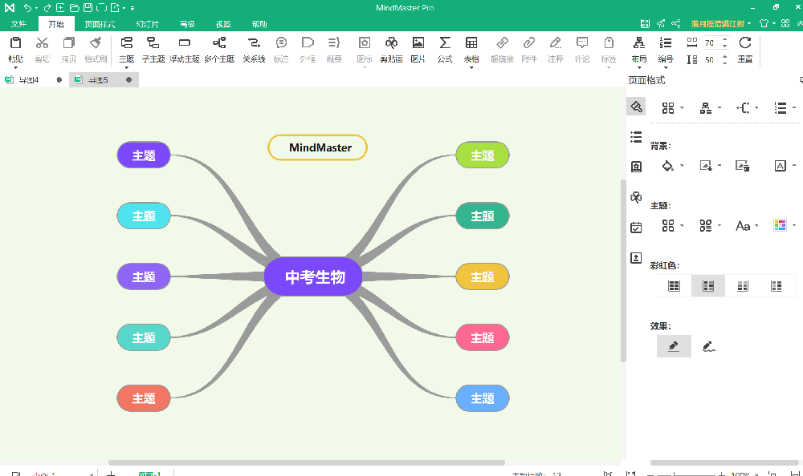The height and width of the screenshot is (476, 803).
Task: Select the MindMaster floating topic
Action: pos(317,147)
